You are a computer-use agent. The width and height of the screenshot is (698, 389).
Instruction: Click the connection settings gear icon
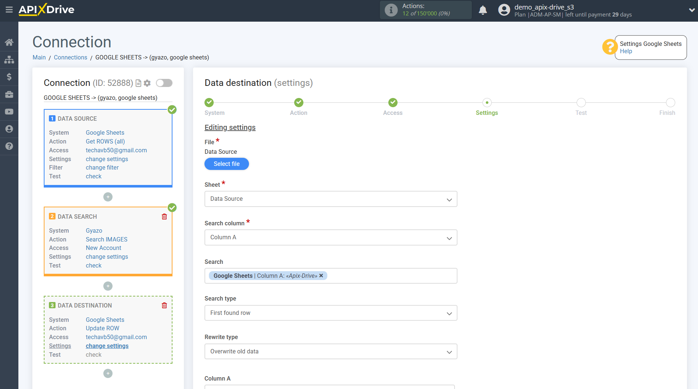[x=147, y=83]
